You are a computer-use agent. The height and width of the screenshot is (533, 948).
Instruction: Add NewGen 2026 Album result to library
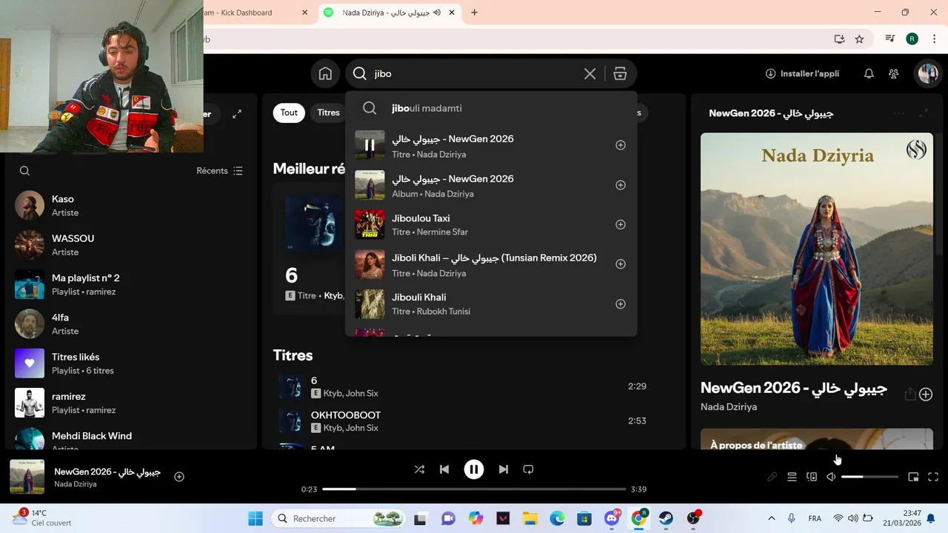(x=621, y=185)
